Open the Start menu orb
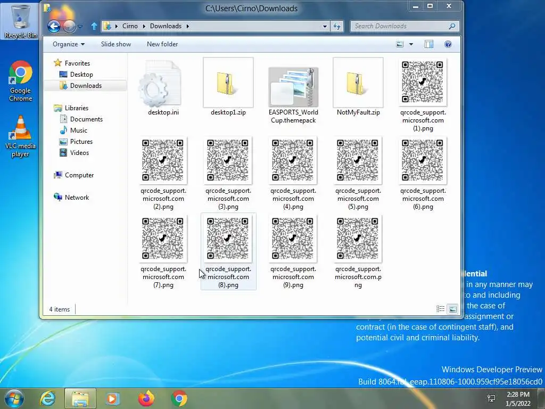This screenshot has width=545, height=409. coord(14,398)
